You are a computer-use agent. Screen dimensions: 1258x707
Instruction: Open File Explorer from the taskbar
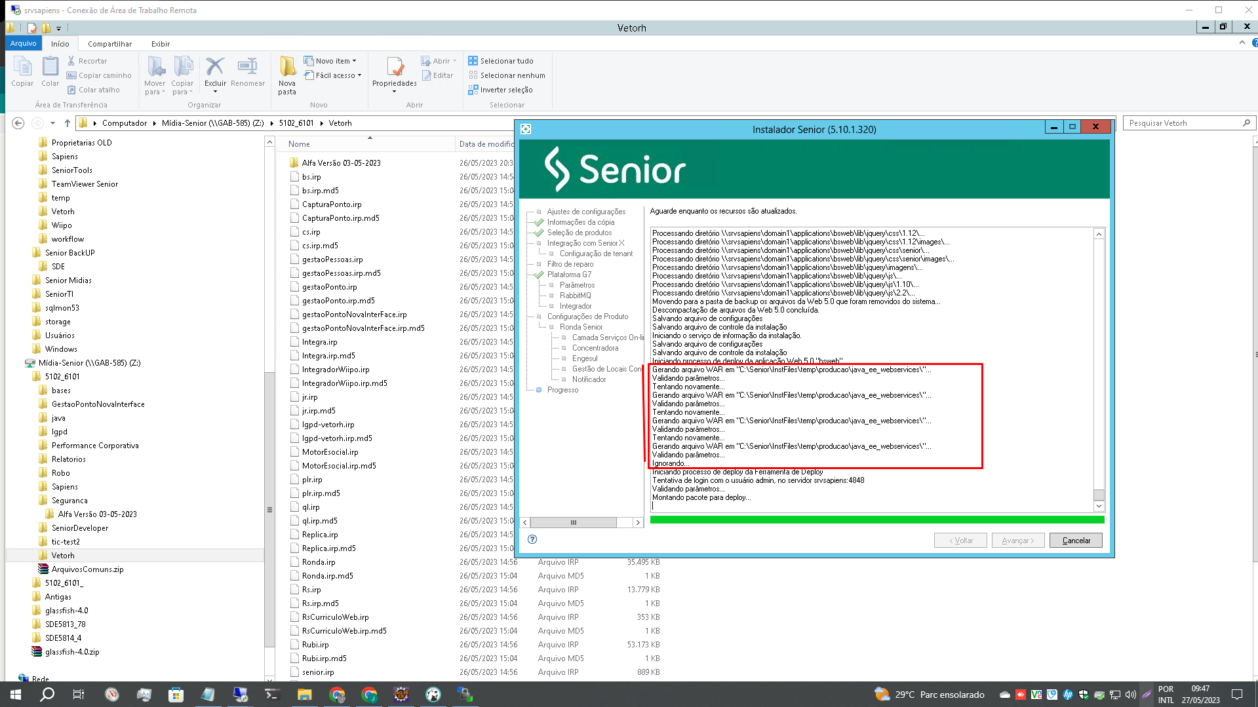(304, 695)
